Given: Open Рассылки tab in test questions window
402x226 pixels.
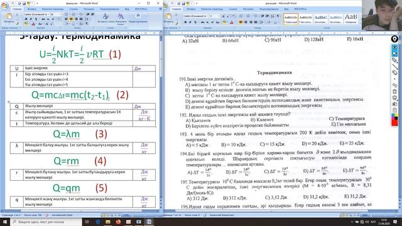Looking at the screenshot, I should [x=248, y=9].
